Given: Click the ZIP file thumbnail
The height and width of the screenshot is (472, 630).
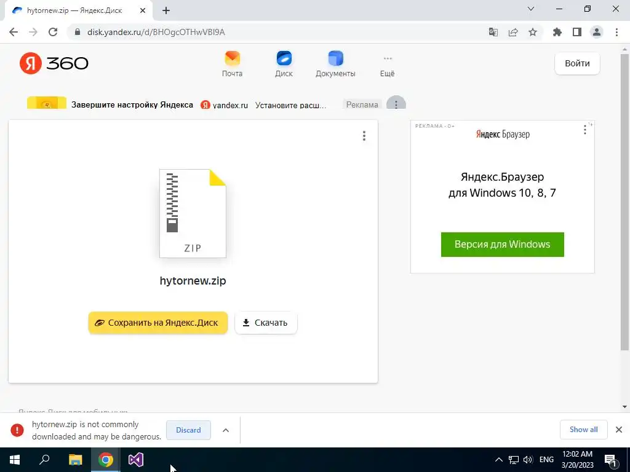Looking at the screenshot, I should click(193, 213).
